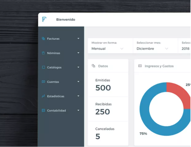The image size is (191, 147).
Task: Click the Facturas sidebar icon
Action: point(43,39)
